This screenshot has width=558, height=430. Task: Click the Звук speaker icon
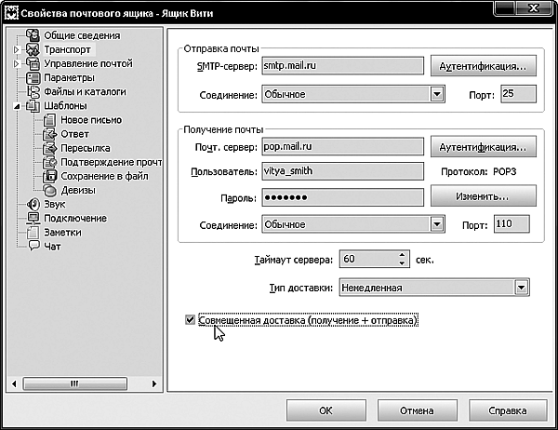34,204
